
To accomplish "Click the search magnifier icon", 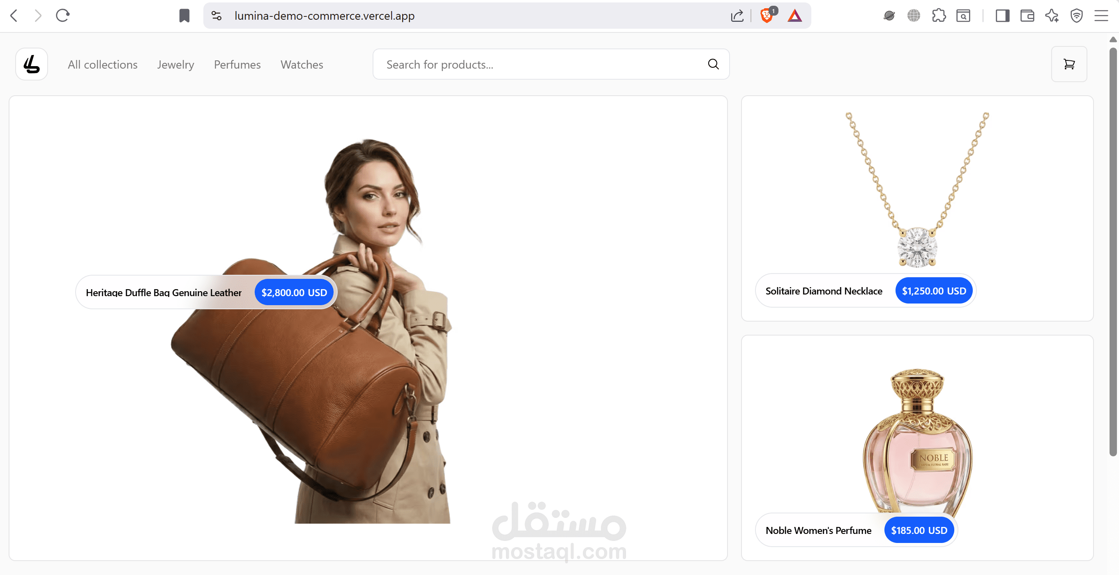I will [713, 64].
